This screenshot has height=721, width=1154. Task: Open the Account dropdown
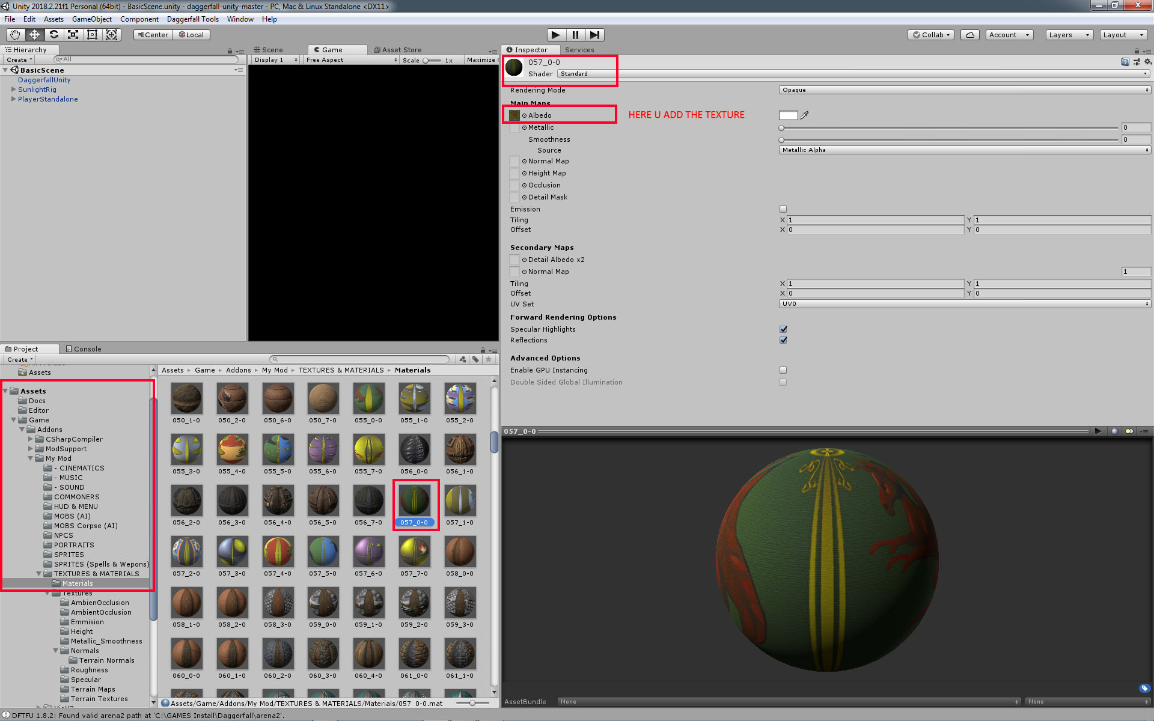coord(1009,35)
